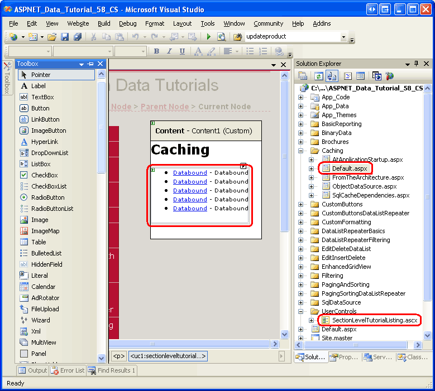The height and width of the screenshot is (391, 435).
Task: Open the Website menu
Action: [x=78, y=23]
